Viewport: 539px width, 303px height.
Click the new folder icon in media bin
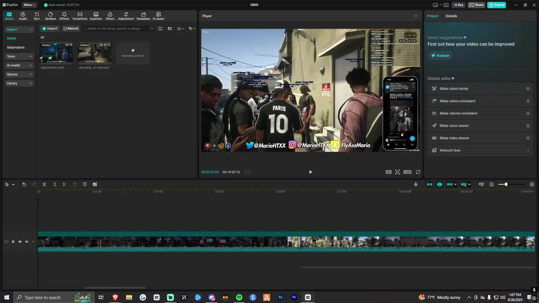point(160,29)
